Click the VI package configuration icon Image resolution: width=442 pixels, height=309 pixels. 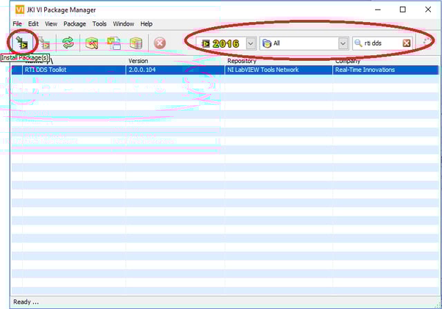(x=114, y=43)
